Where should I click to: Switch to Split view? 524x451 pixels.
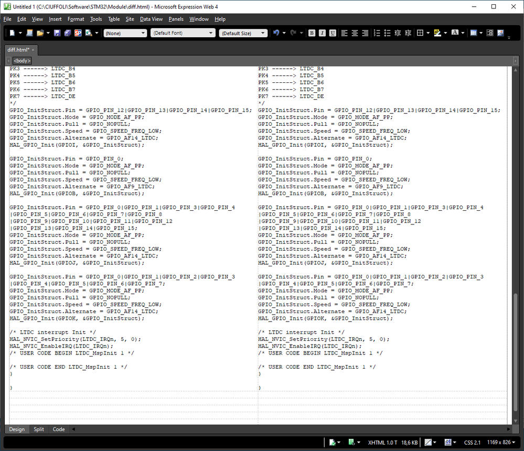(39, 429)
